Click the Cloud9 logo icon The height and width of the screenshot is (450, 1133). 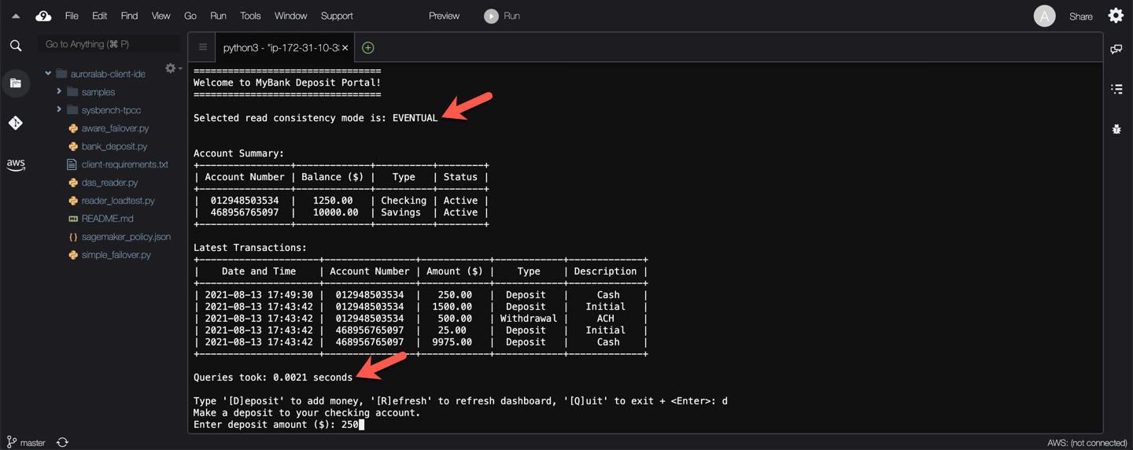point(44,16)
